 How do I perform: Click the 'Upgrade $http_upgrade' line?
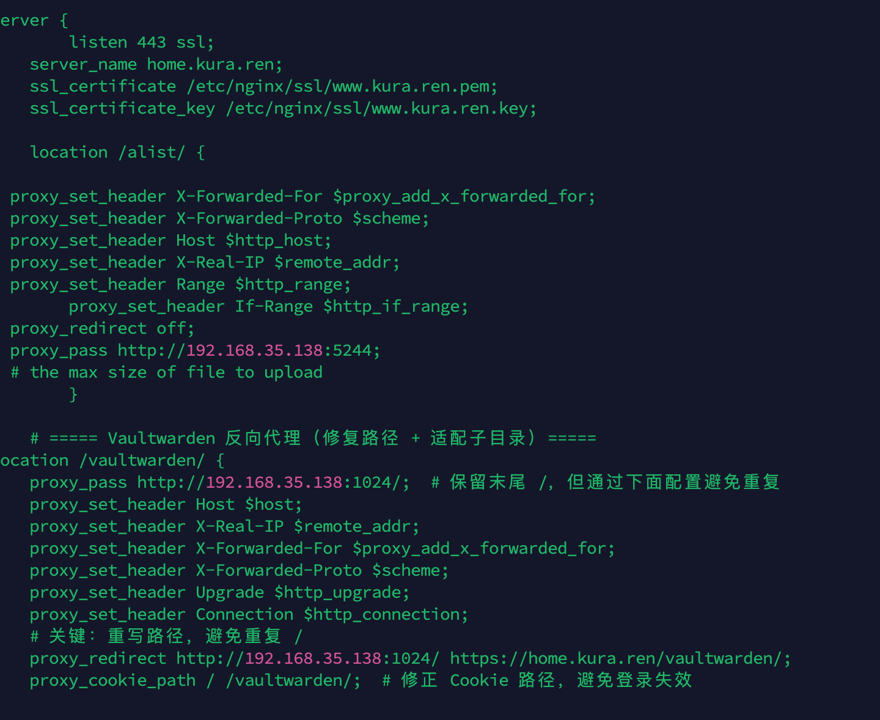[219, 592]
